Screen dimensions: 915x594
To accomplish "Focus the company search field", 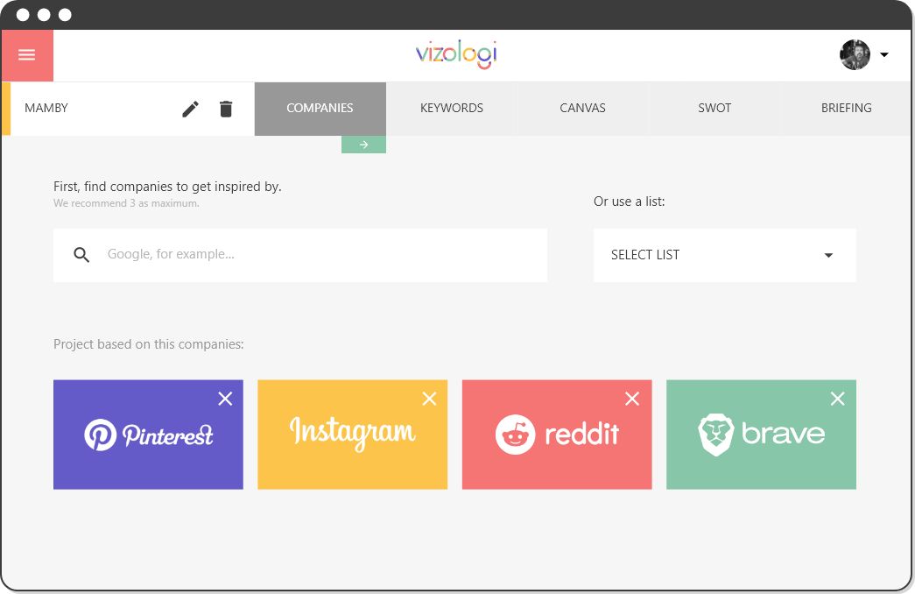I will [x=300, y=255].
